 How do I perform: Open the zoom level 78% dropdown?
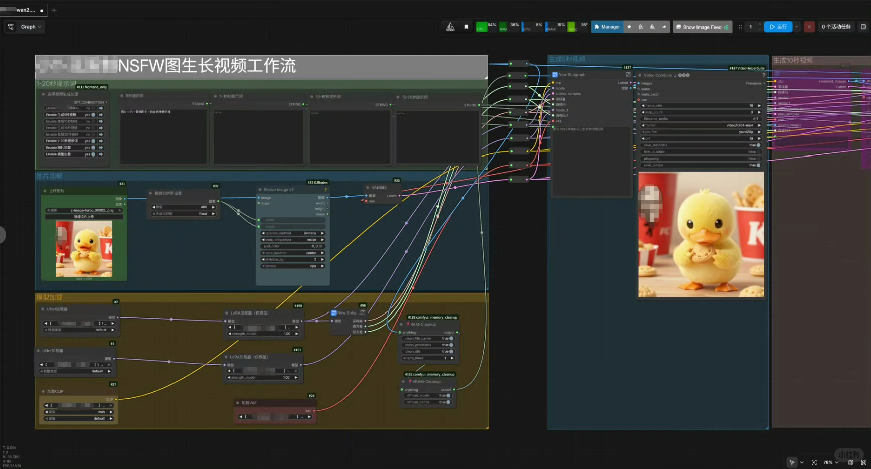[x=831, y=462]
